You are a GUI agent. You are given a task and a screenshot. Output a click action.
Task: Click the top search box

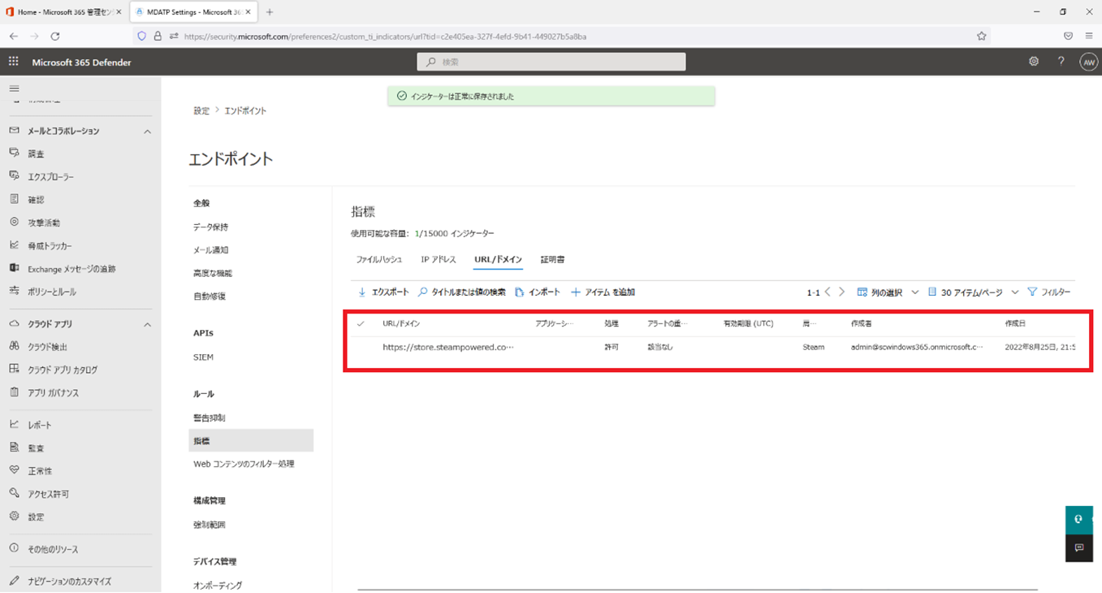[551, 62]
